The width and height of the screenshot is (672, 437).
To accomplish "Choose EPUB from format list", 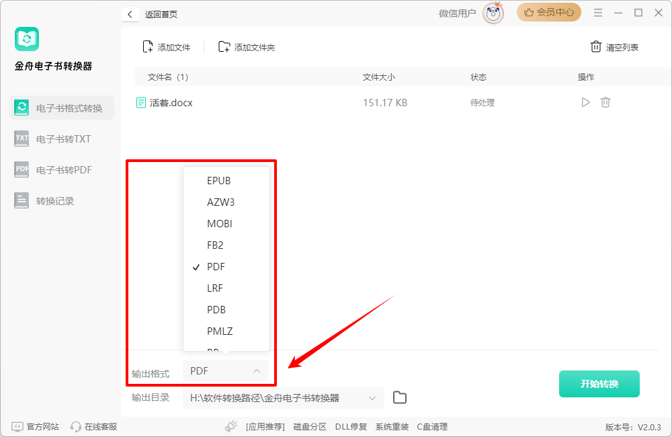I will click(x=226, y=181).
